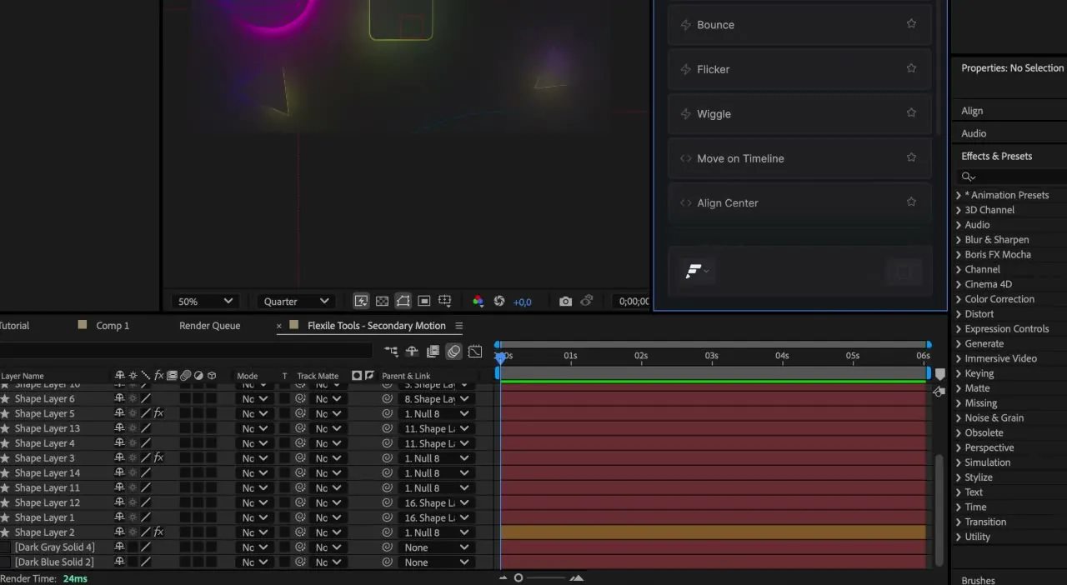Image resolution: width=1067 pixels, height=585 pixels.
Task: Expand the Keying effects category
Action: point(959,373)
